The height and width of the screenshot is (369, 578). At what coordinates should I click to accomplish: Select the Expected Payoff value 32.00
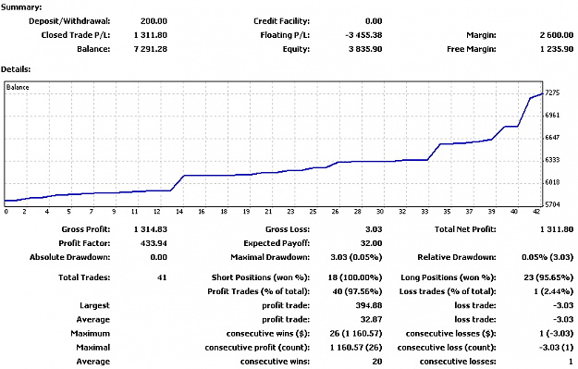tap(371, 243)
